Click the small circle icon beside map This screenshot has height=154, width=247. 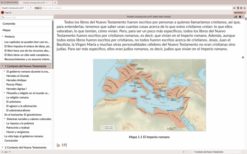tap(243, 57)
